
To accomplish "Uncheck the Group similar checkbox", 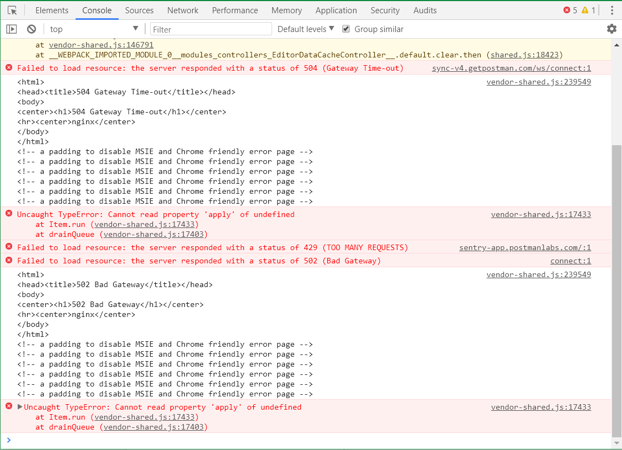I will coord(345,29).
